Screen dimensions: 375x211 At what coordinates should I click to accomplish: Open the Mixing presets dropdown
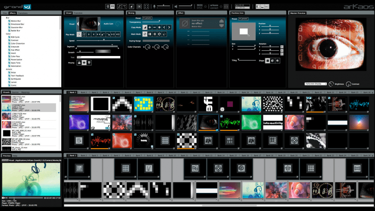coord(147,18)
